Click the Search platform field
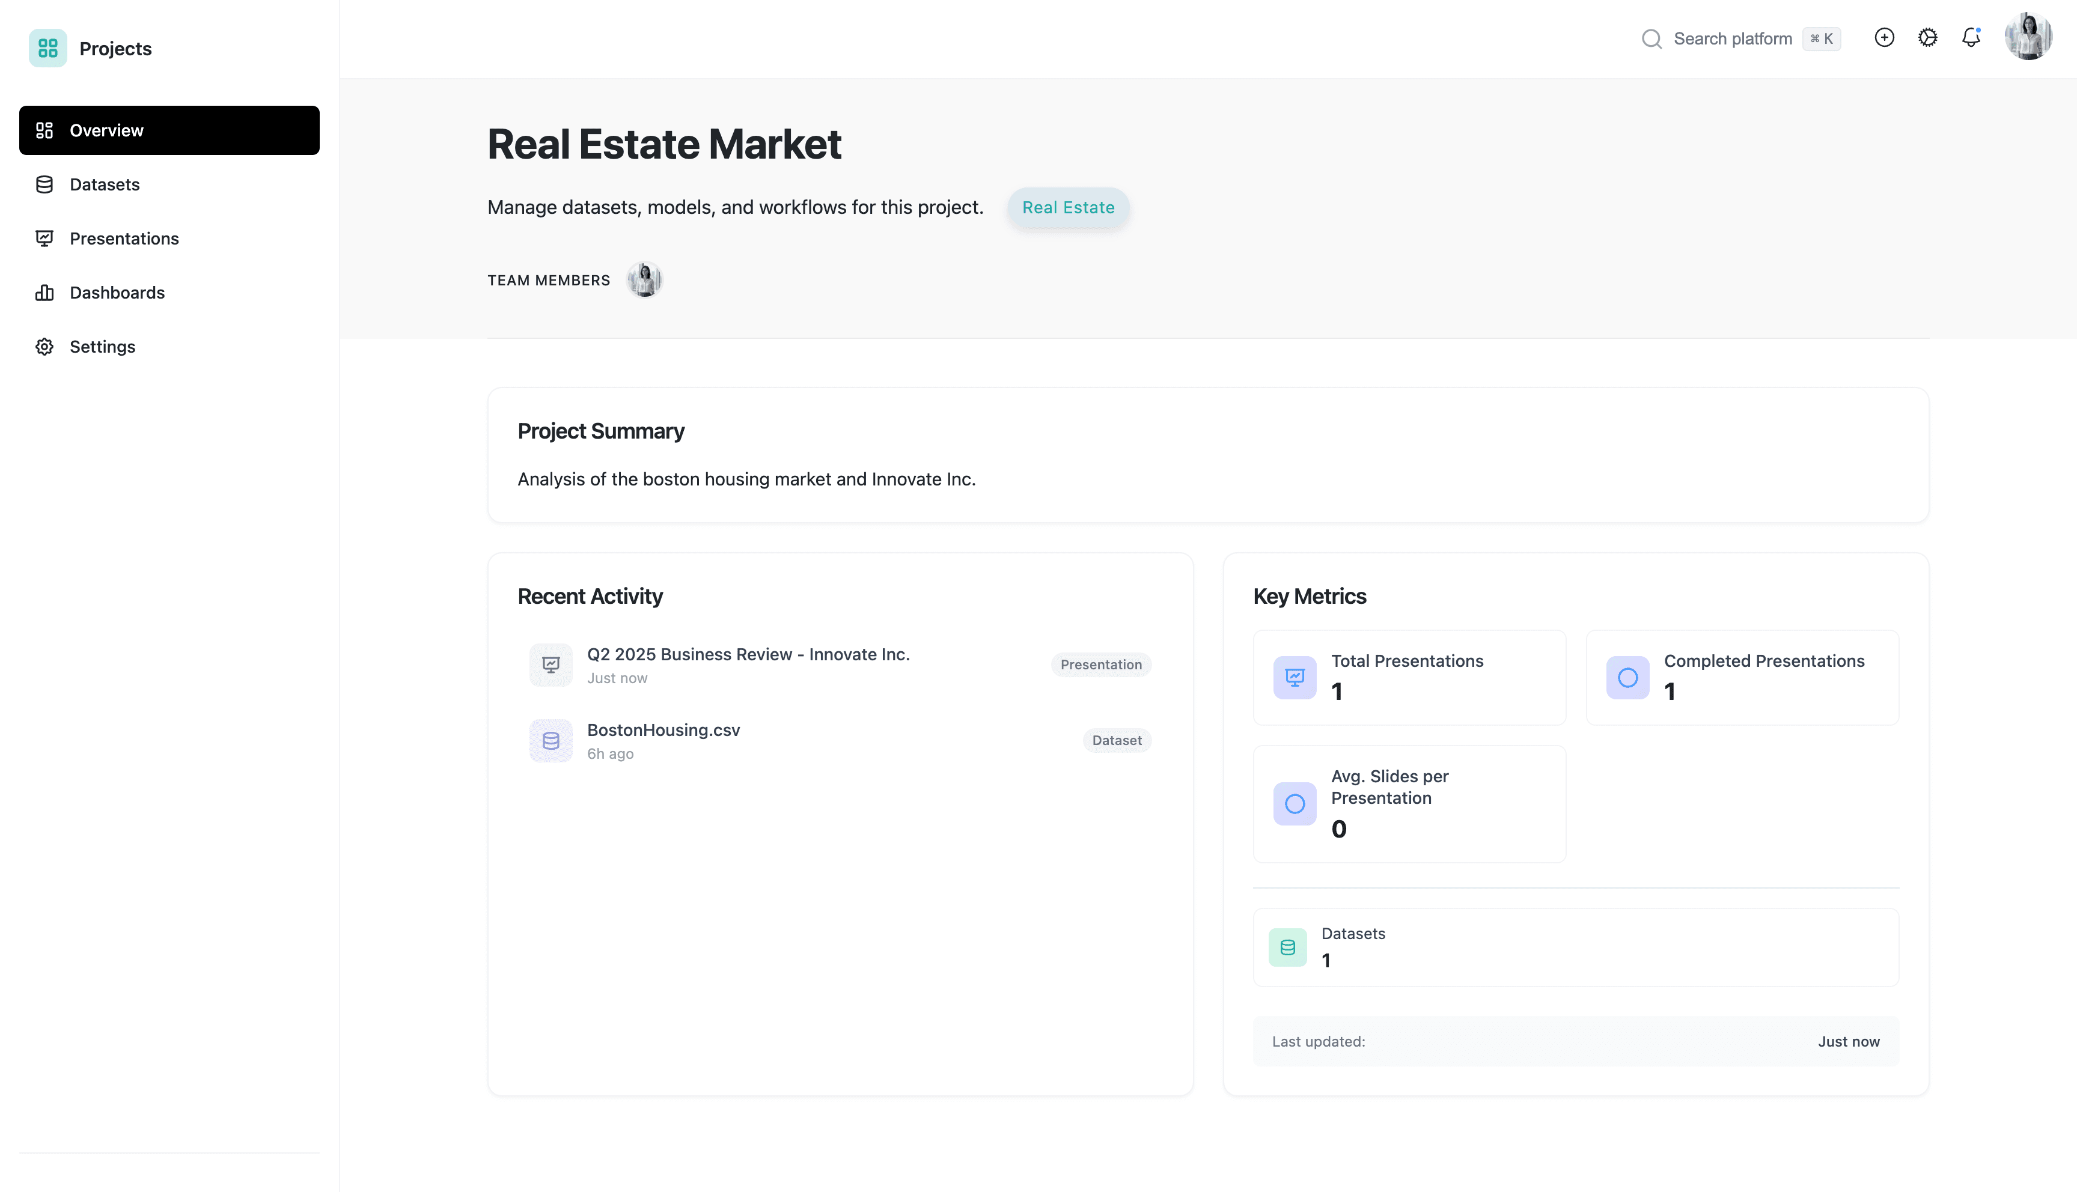The height and width of the screenshot is (1192, 2077). 1732,38
